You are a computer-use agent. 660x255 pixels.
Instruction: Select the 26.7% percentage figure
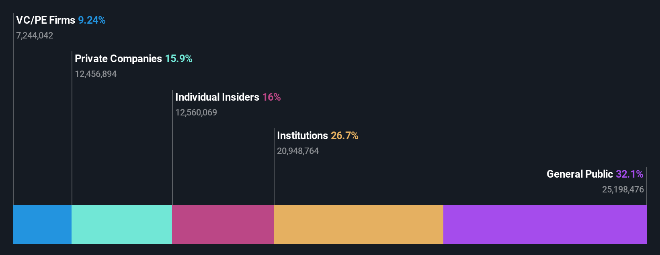pyautogui.click(x=344, y=136)
